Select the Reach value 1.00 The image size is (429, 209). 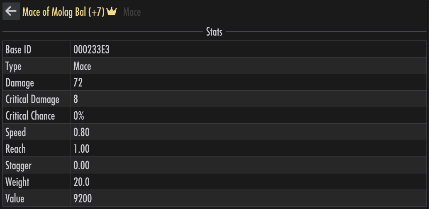pyautogui.click(x=82, y=149)
